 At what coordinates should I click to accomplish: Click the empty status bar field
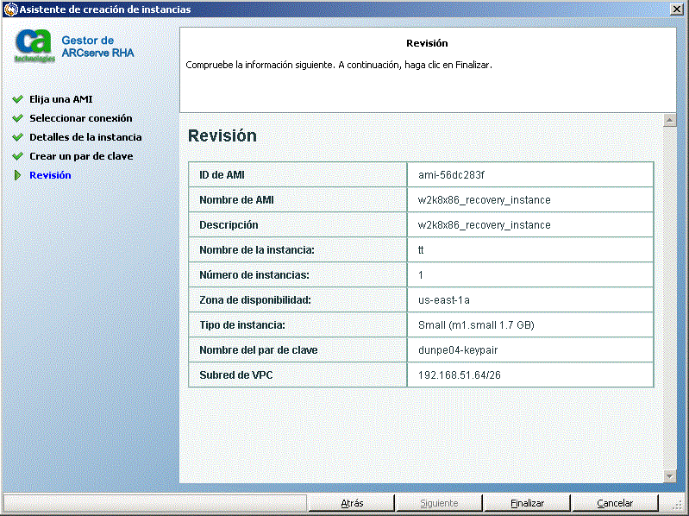pos(155,503)
